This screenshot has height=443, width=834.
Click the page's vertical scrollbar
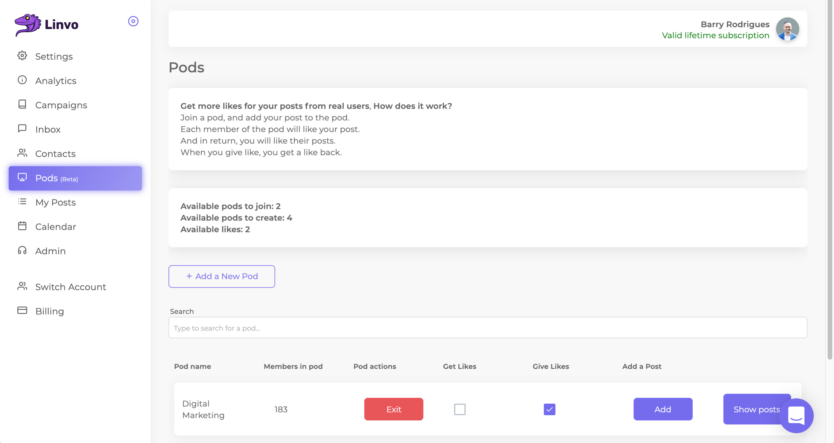830,180
